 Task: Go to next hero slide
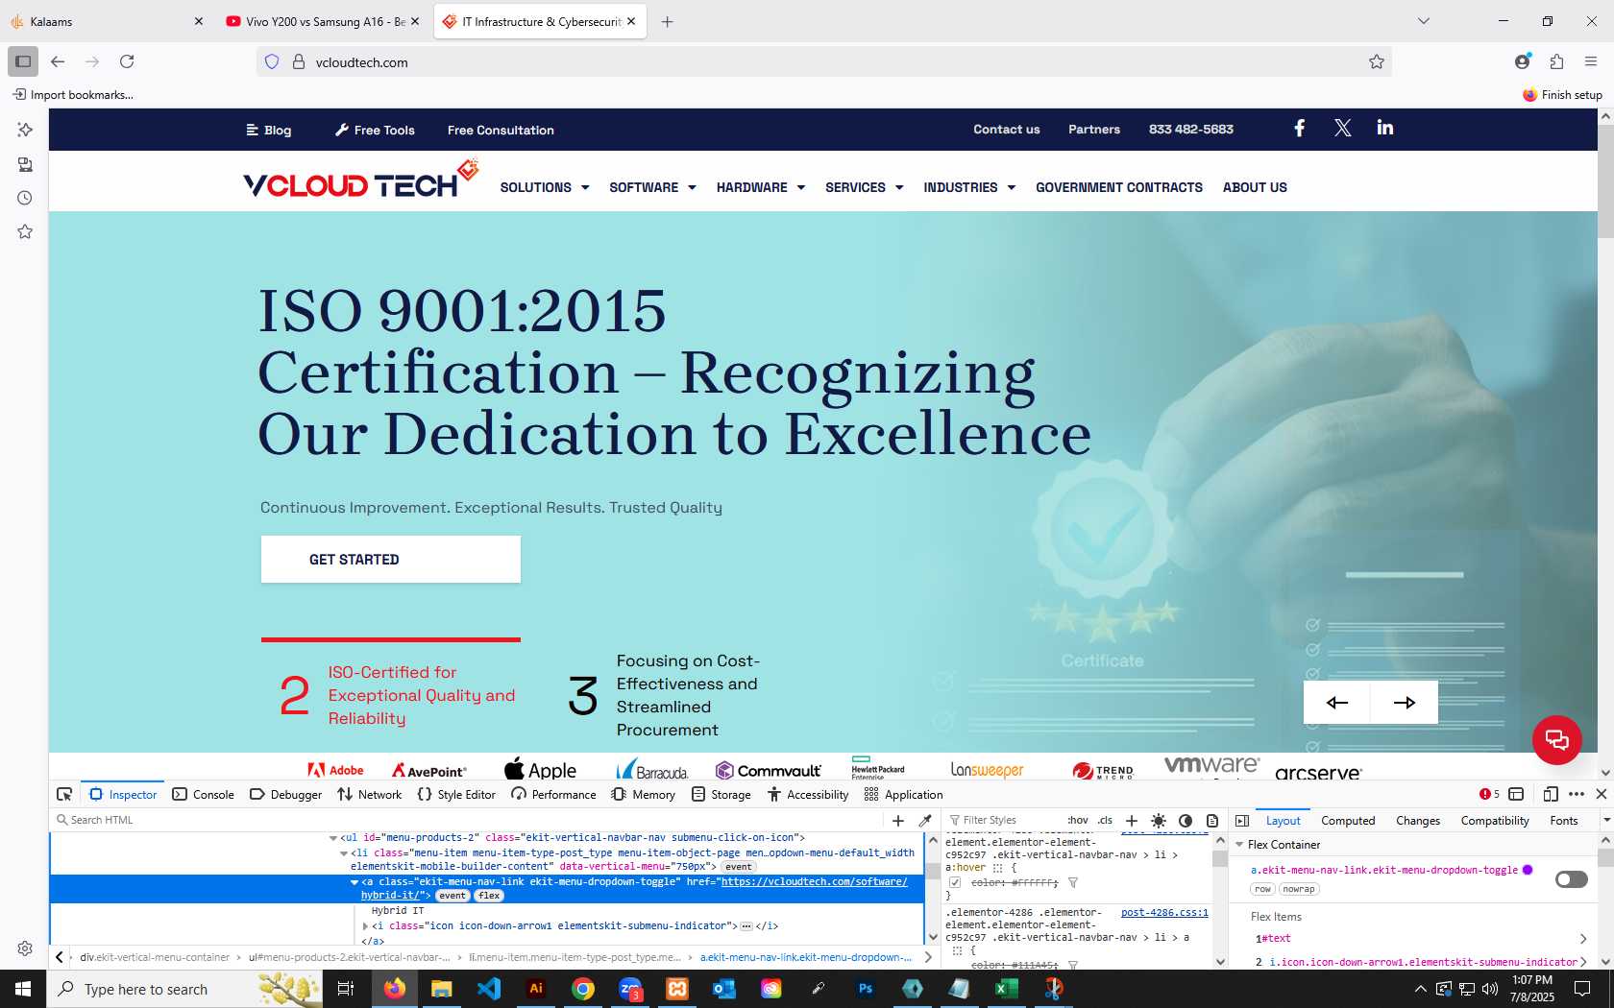pos(1404,702)
